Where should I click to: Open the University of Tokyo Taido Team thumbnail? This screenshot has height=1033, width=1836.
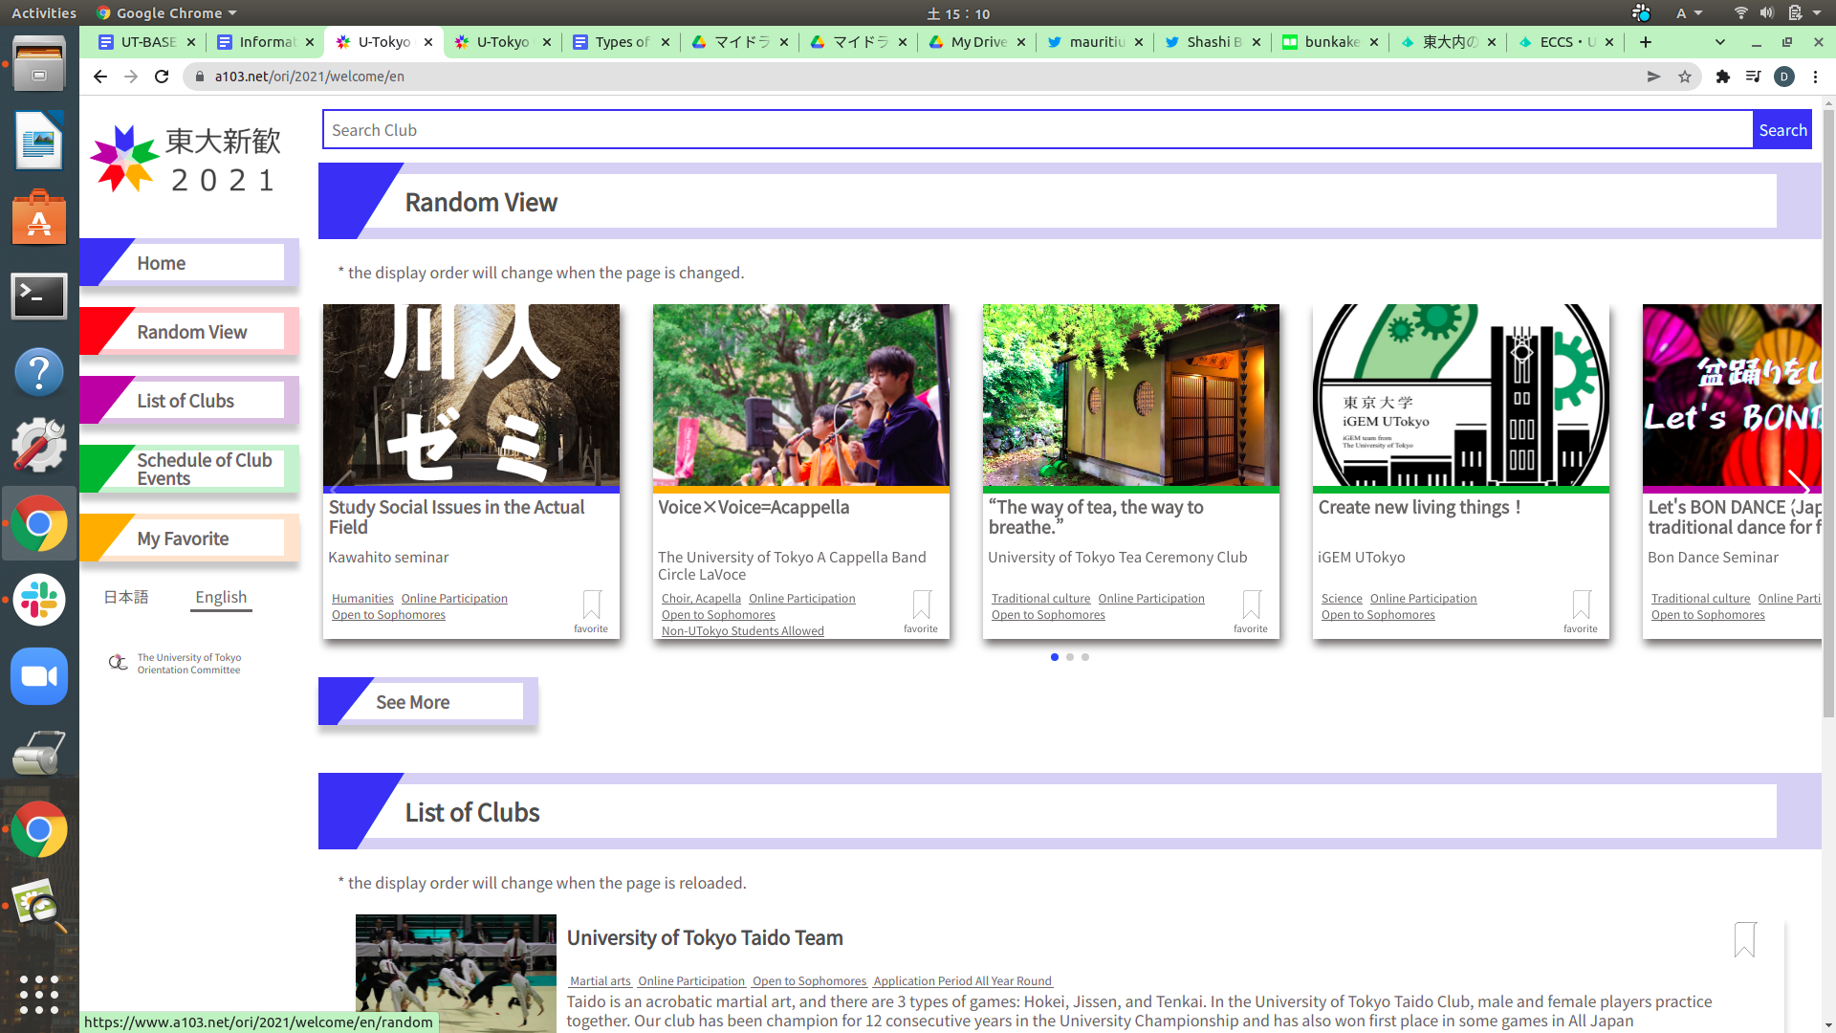click(456, 973)
